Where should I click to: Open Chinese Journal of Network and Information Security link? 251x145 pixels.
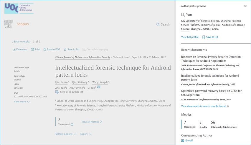coord(83,57)
